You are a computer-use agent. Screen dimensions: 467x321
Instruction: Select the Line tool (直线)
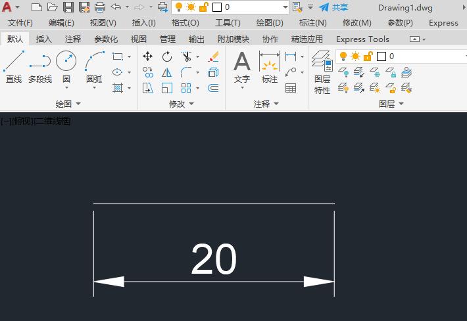point(14,67)
